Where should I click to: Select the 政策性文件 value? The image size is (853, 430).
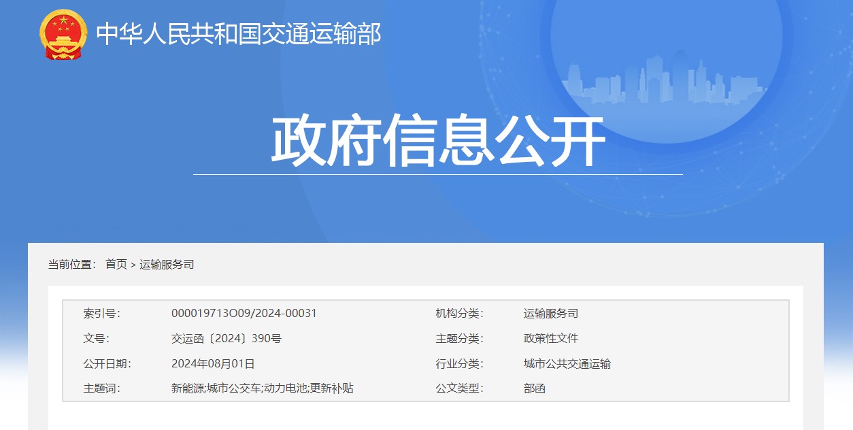tap(551, 339)
